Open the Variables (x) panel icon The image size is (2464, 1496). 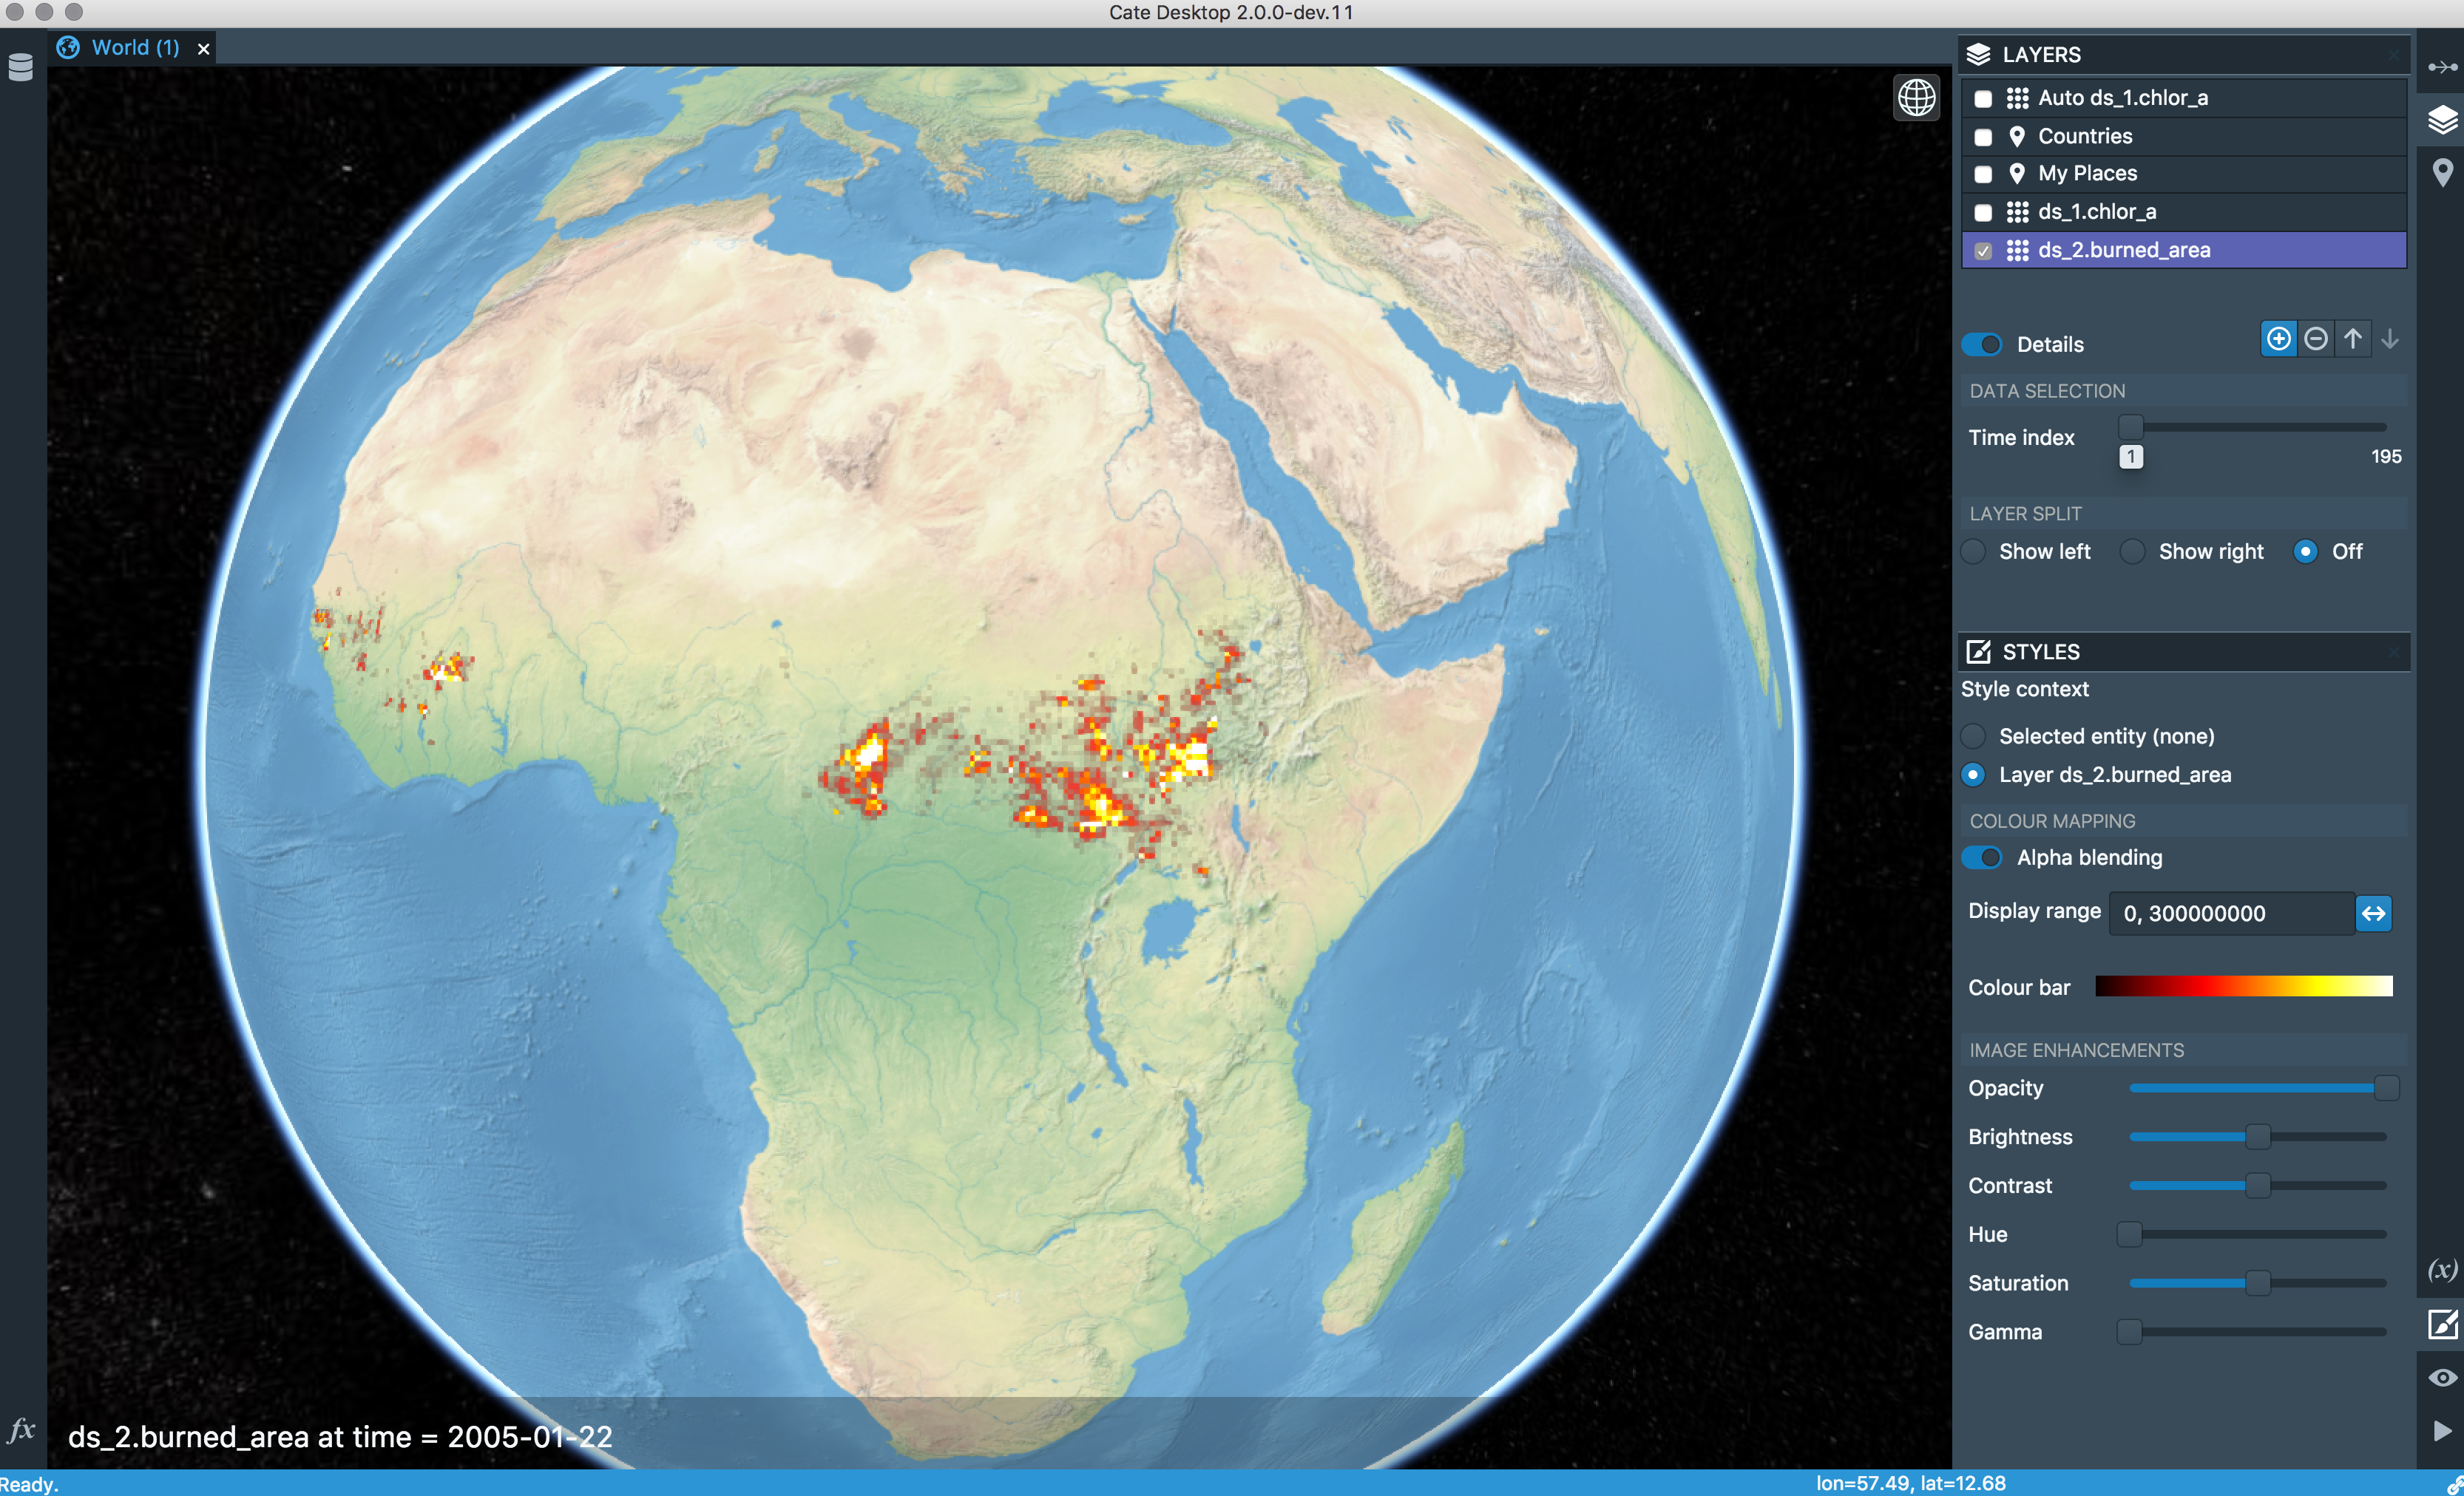click(x=2442, y=1269)
